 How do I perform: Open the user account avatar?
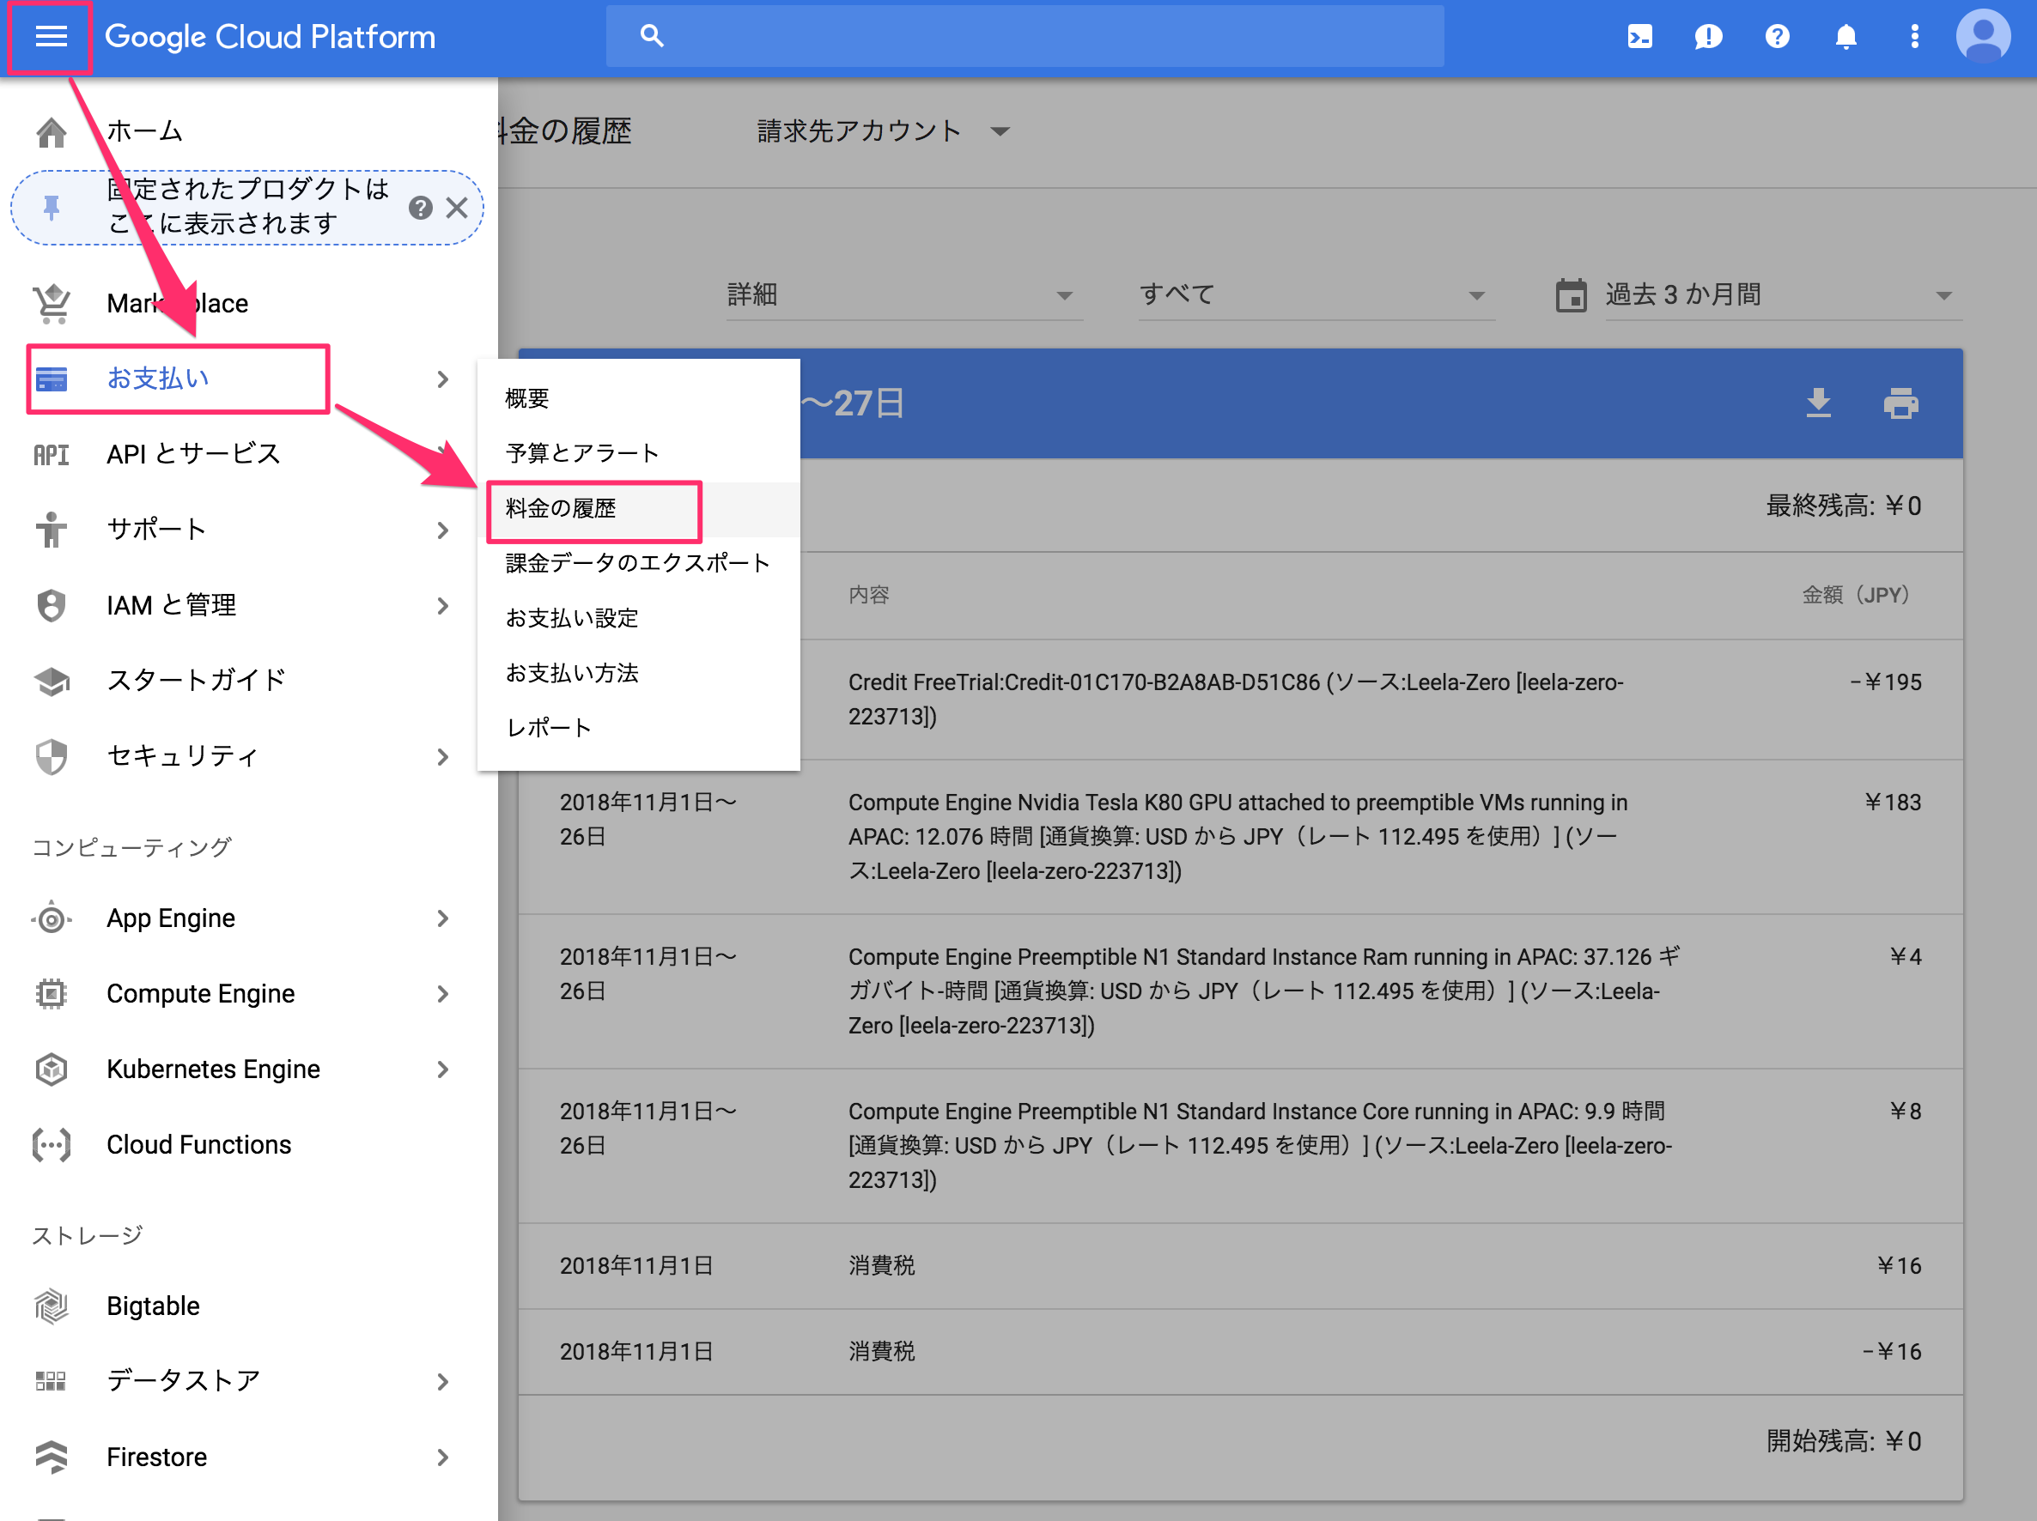point(1983,37)
